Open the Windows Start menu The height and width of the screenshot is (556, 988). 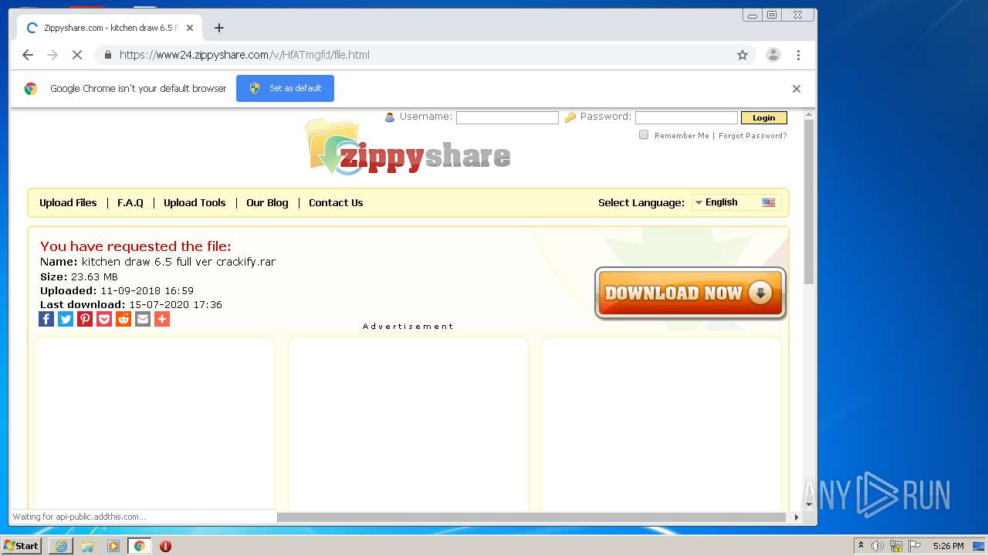[x=22, y=546]
